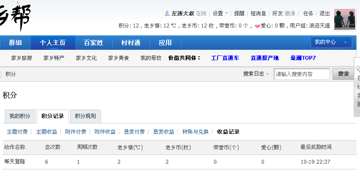Click the site logo at top left
Image resolution: width=360 pixels, height=186 pixels.
pos(15,16)
